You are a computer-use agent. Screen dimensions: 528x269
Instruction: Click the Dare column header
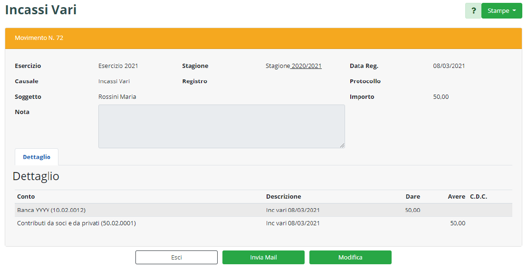pyautogui.click(x=413, y=197)
